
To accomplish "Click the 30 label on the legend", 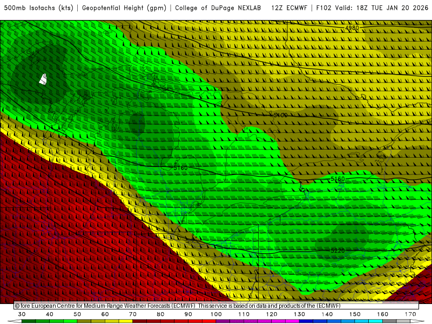I will (x=22, y=314).
